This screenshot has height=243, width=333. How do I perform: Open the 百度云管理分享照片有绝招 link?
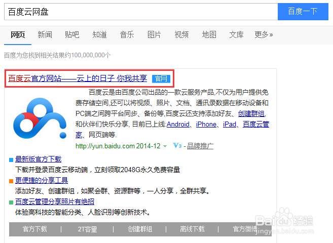tap(55, 201)
